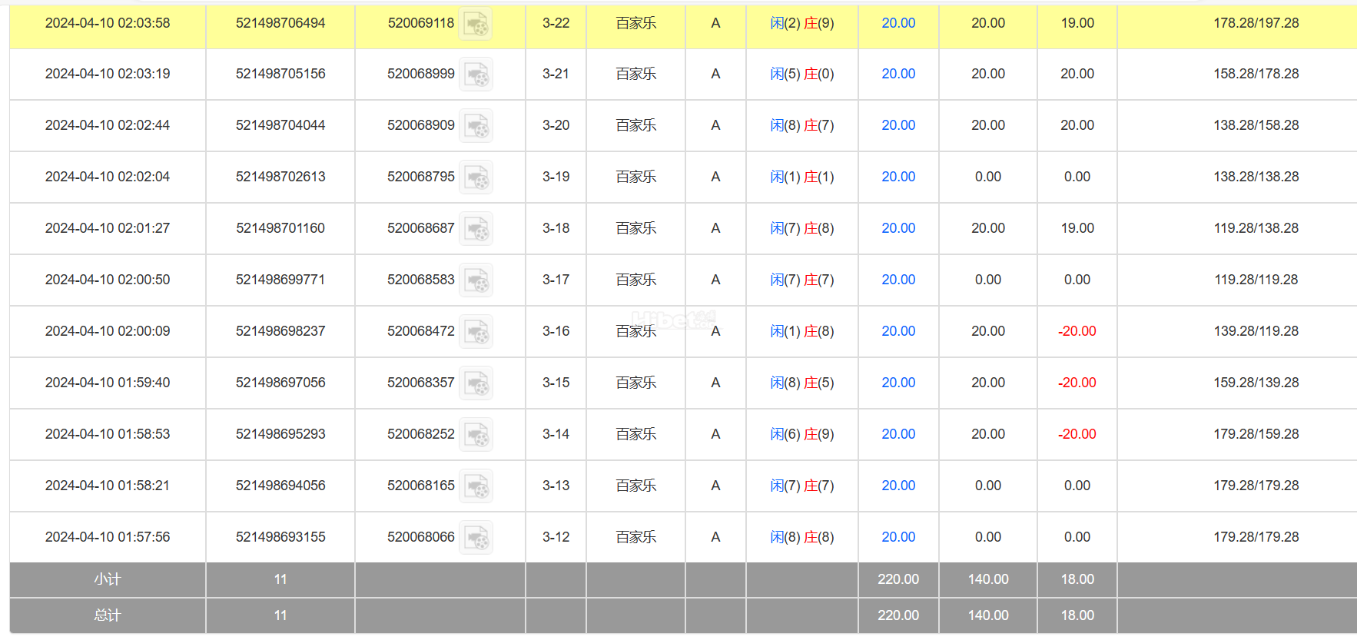Select order number 521498706494
This screenshot has width=1357, height=640.
[x=280, y=23]
